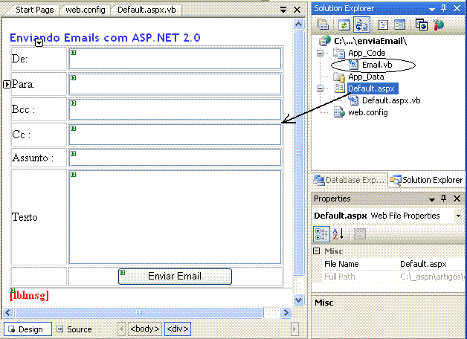Open the Start Page tab

[34, 10]
